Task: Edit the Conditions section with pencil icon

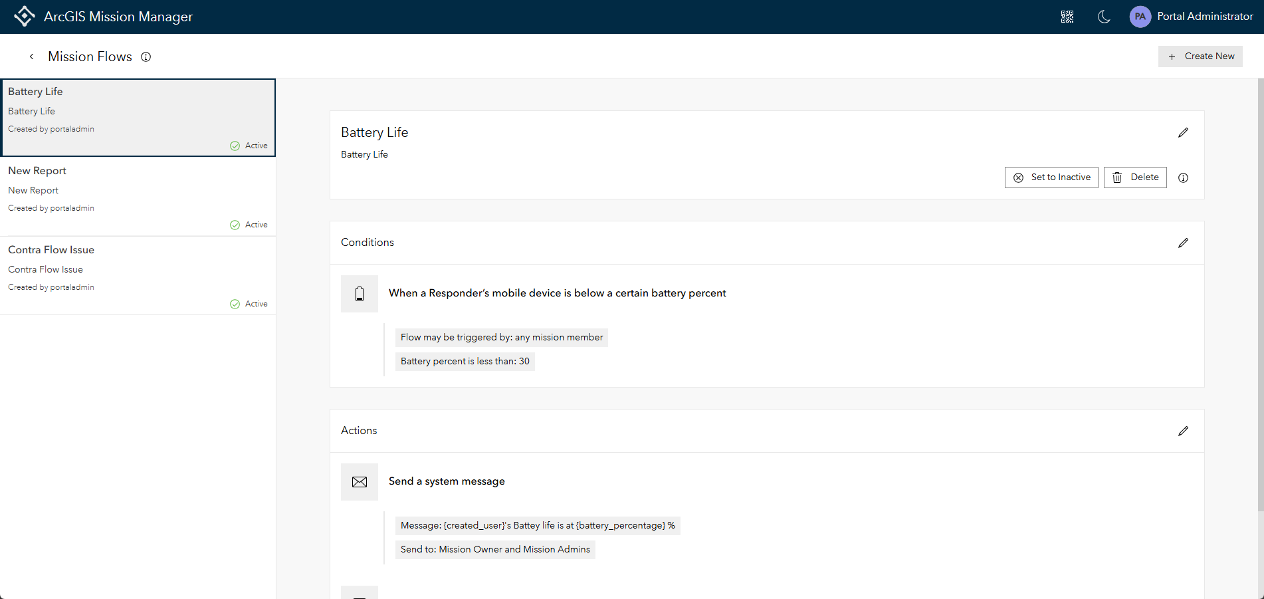Action: [x=1183, y=243]
